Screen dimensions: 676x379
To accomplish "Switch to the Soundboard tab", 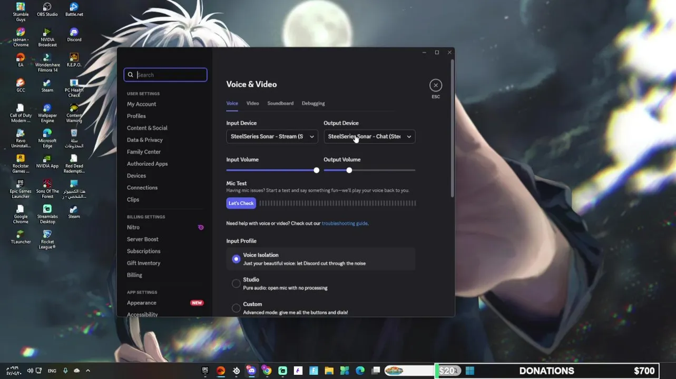I will point(280,103).
